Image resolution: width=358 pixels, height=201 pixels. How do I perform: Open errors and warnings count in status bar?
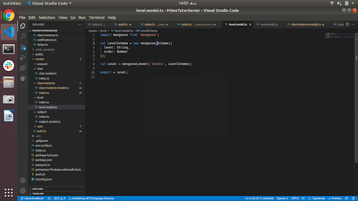click(60, 198)
